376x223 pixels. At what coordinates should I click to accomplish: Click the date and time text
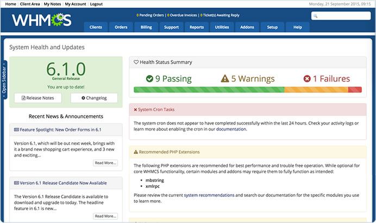click(340, 4)
